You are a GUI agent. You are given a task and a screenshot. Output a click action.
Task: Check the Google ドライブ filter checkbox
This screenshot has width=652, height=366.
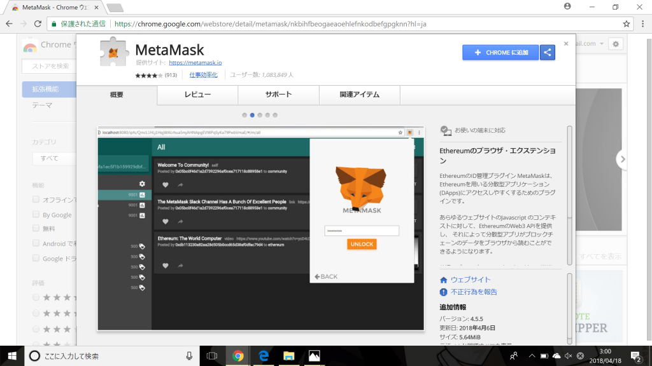click(36, 258)
